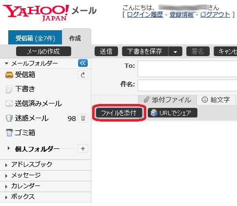Open the inbox tray icon
The width and height of the screenshot is (237, 206).
pos(9,75)
